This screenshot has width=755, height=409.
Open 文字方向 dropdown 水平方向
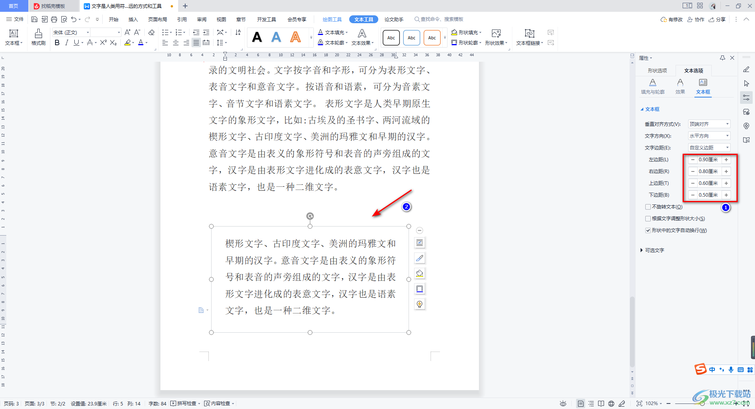[709, 136]
